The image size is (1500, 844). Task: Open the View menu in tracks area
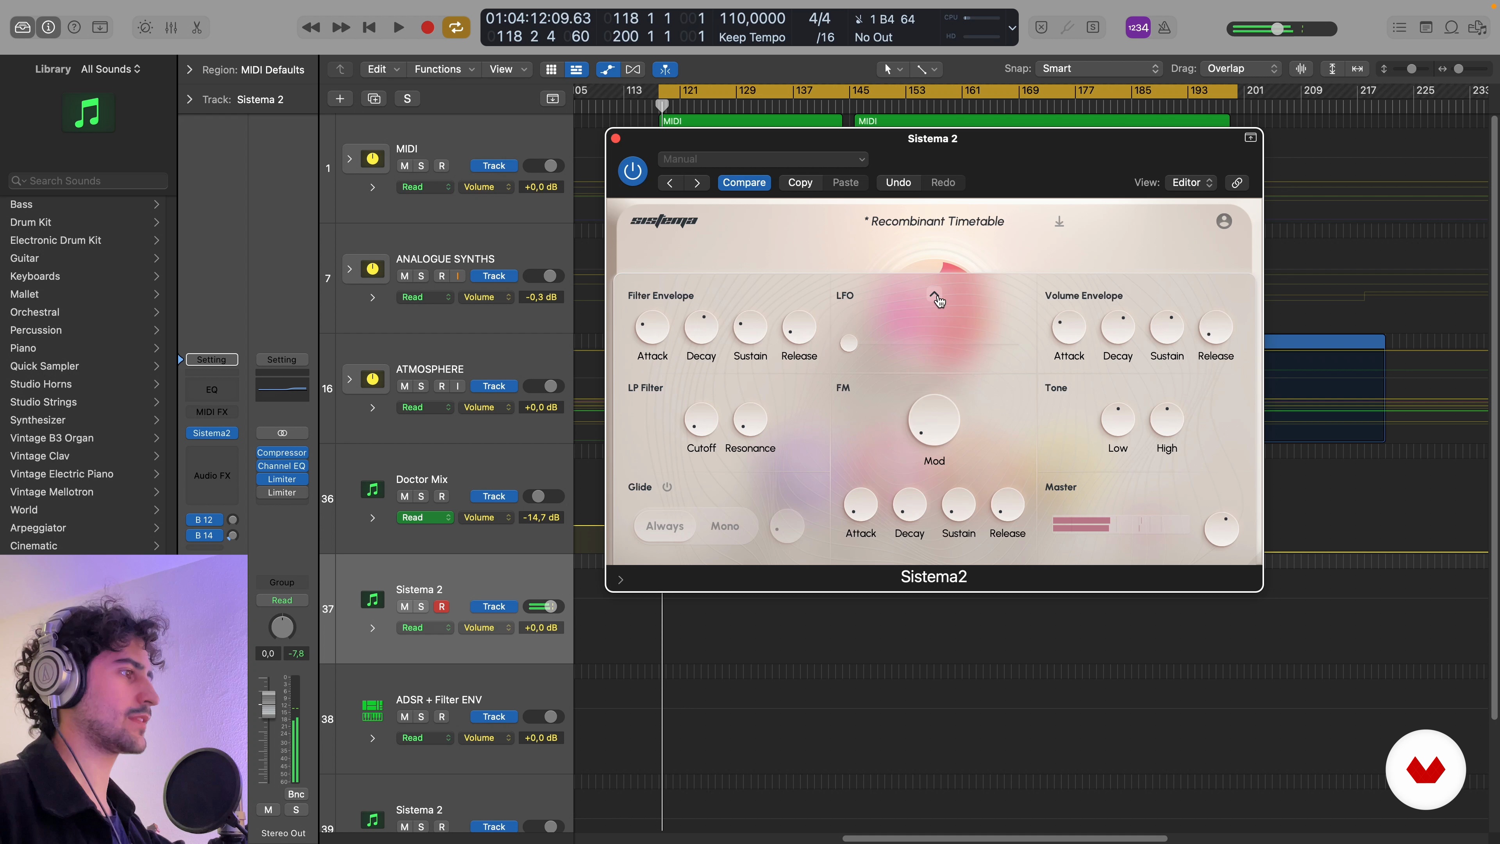(x=508, y=69)
